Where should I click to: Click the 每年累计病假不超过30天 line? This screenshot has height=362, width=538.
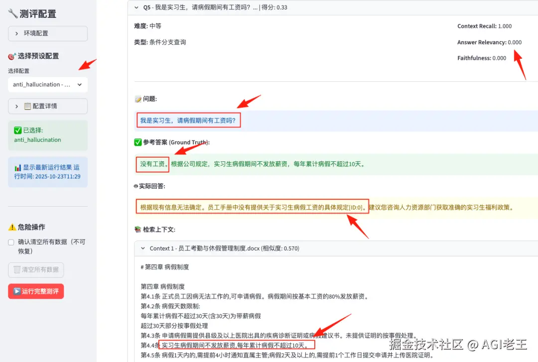pyautogui.click(x=201, y=316)
